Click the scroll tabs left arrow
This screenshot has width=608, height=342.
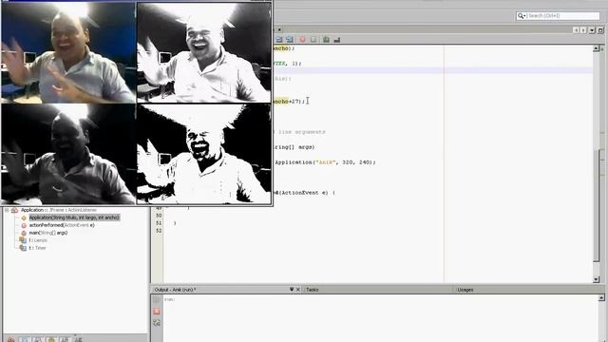click(576, 29)
